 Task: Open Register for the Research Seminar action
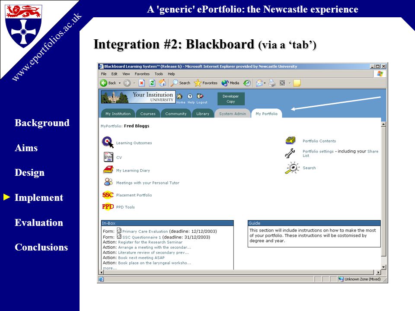150,242
